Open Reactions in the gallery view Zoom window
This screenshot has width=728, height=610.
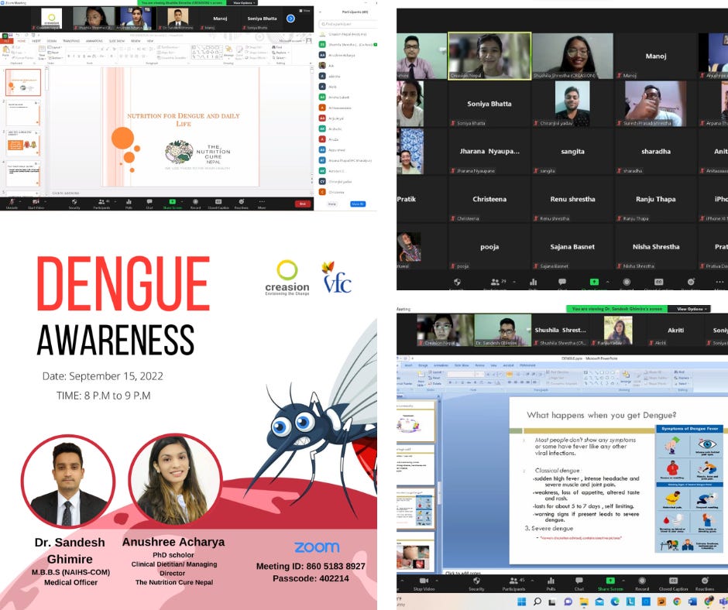coord(691,283)
